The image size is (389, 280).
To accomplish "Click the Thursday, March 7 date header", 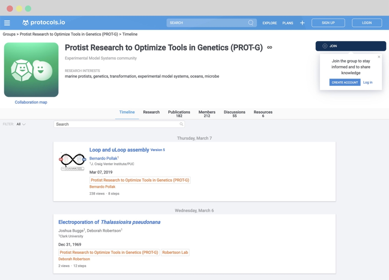I will coord(194,138).
